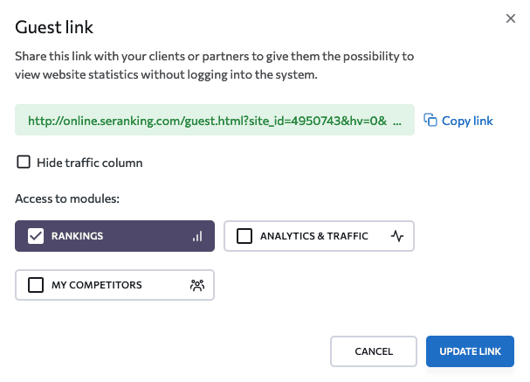The height and width of the screenshot is (382, 530).
Task: Enable the Hide traffic column checkbox
Action: (24, 162)
